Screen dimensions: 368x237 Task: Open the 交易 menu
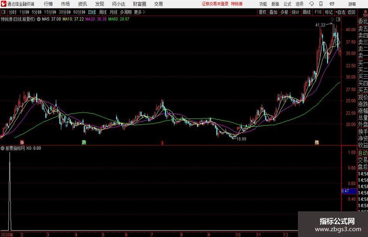(x=158, y=4)
